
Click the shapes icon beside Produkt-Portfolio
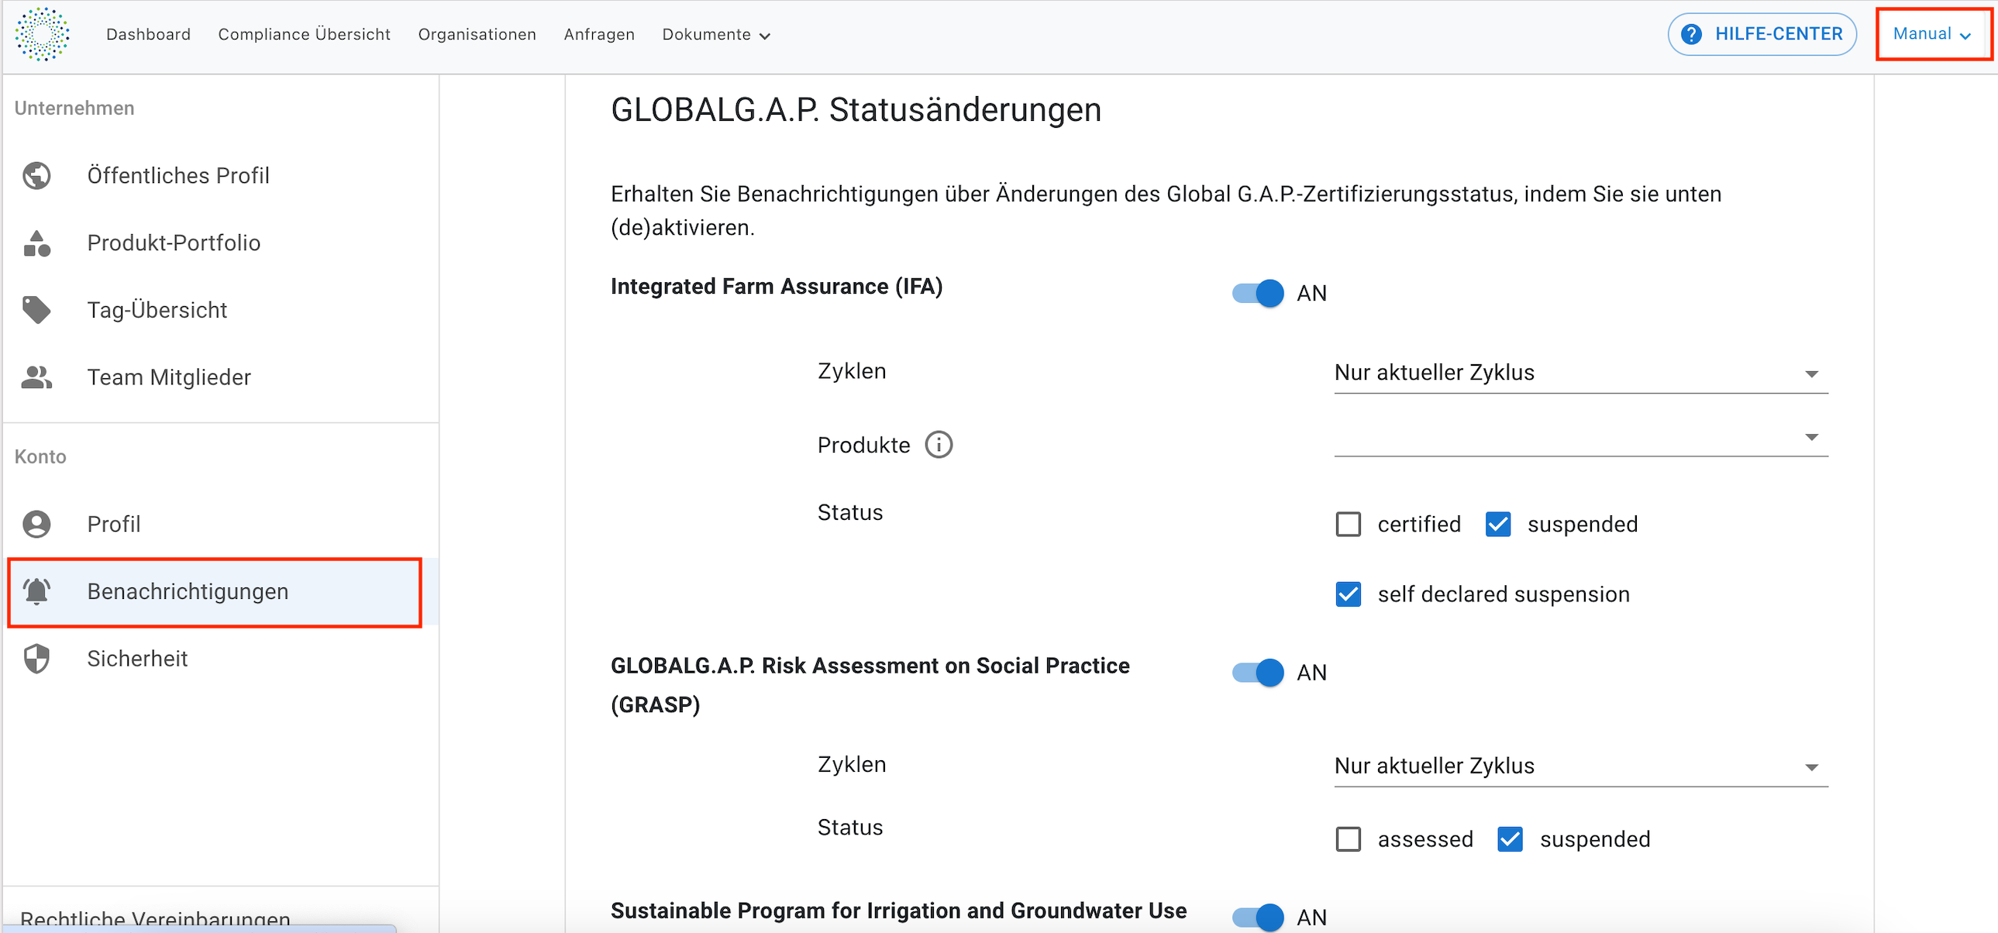(36, 243)
